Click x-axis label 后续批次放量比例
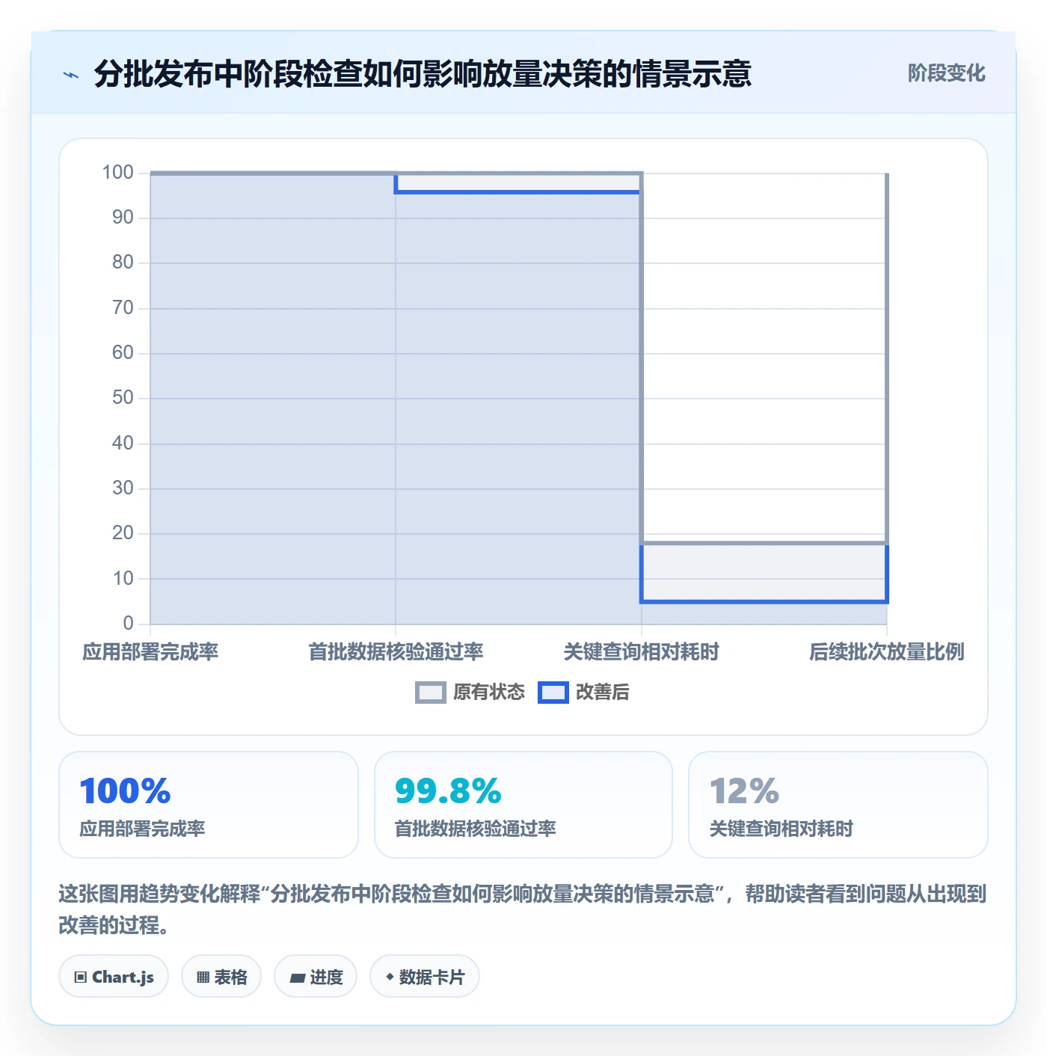1047x1056 pixels. [x=886, y=652]
